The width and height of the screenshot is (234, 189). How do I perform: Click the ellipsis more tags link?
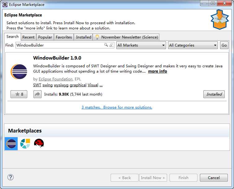pyautogui.click(x=101, y=85)
